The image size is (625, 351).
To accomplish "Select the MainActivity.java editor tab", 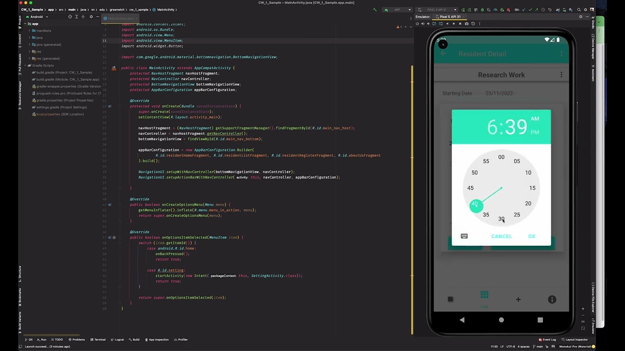I will (120, 19).
